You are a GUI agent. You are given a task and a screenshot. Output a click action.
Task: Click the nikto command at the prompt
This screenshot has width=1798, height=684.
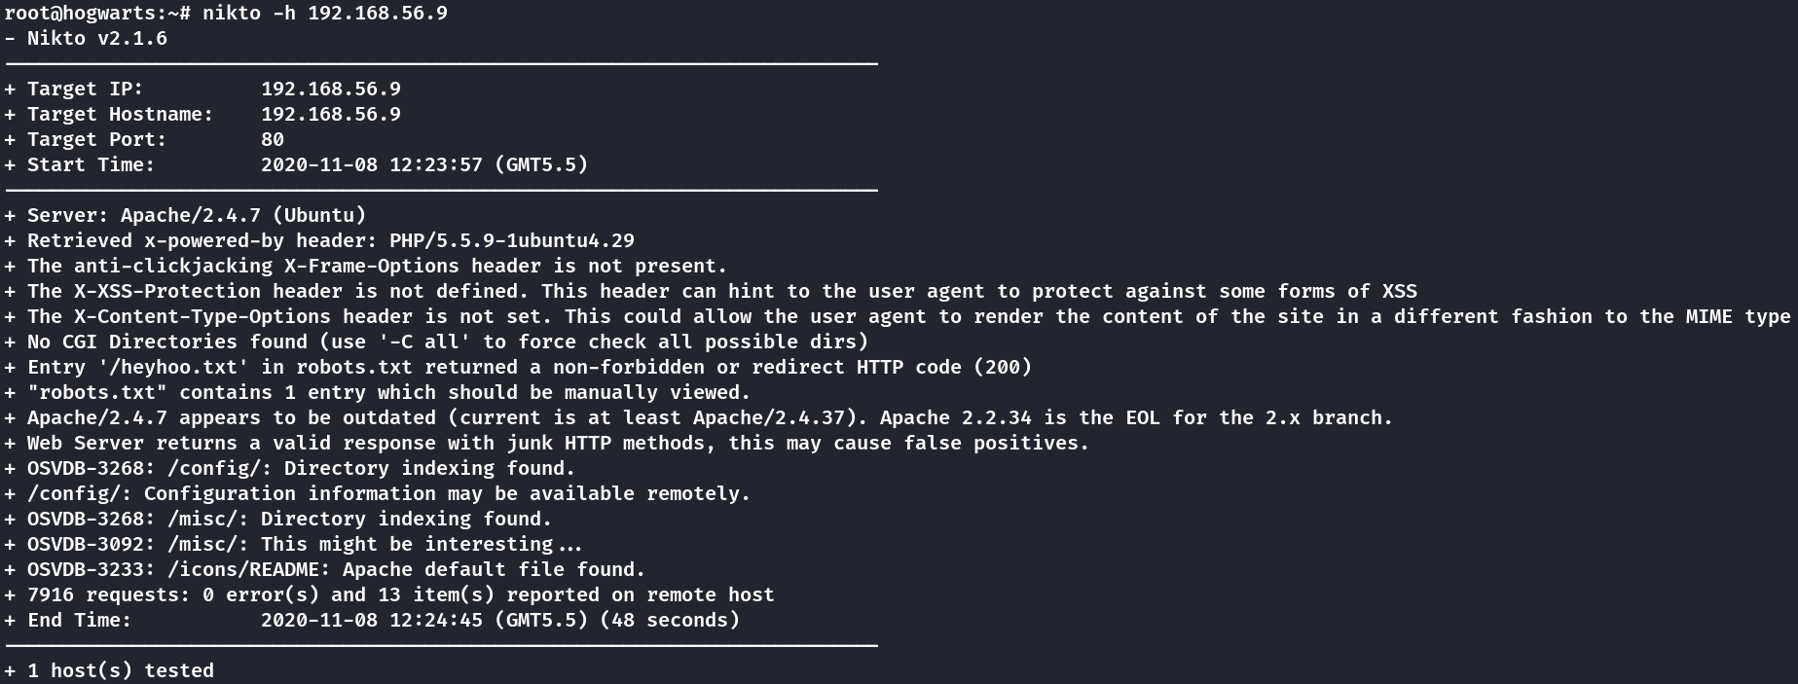tap(325, 13)
